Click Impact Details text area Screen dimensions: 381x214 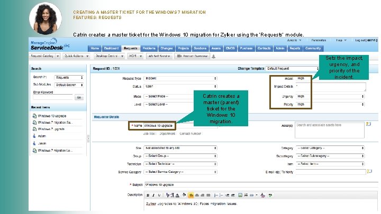click(331, 87)
